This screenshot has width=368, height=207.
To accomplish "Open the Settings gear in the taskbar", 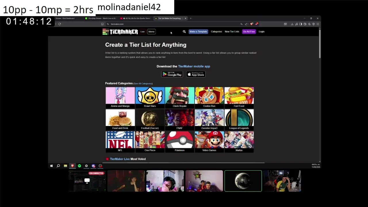I will (x=86, y=166).
